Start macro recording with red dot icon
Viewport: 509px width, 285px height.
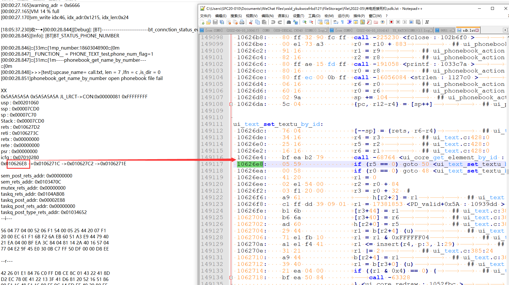click(x=392, y=22)
